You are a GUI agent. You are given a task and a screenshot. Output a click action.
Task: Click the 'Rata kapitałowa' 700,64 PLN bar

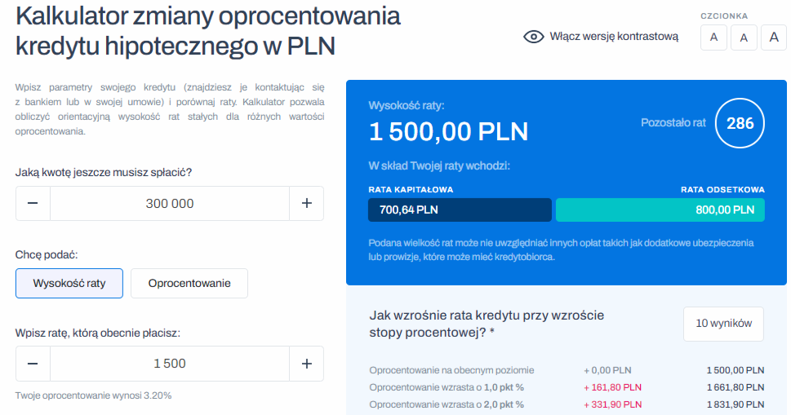tap(460, 210)
